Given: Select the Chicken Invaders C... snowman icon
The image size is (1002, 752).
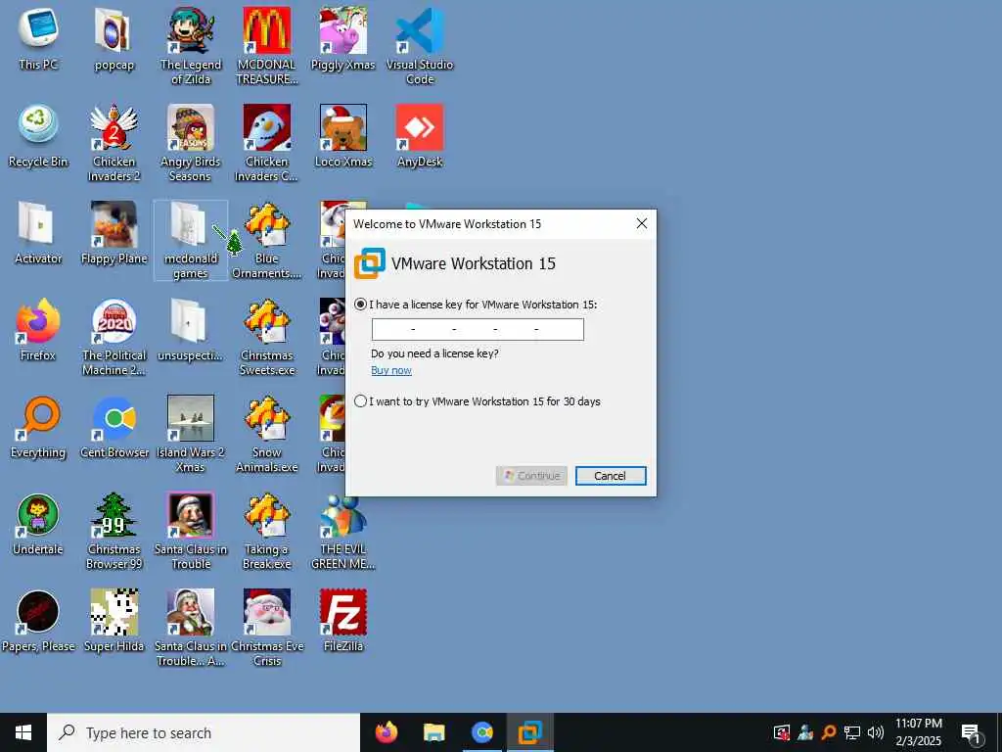Looking at the screenshot, I should point(267,143).
